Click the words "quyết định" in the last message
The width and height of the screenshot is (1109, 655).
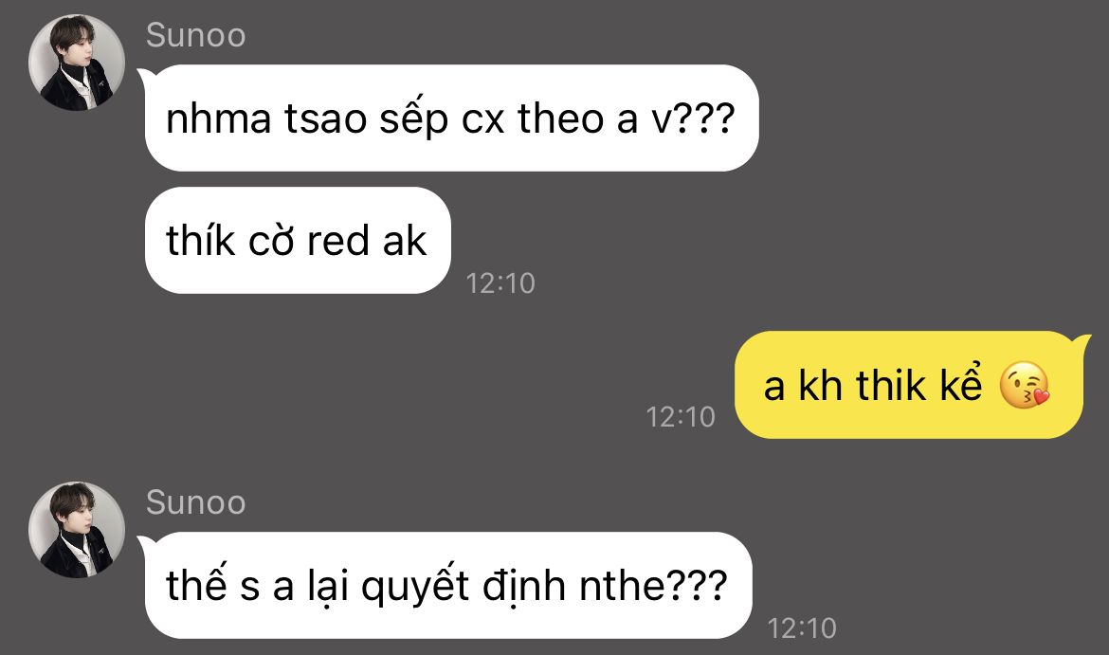[464, 587]
